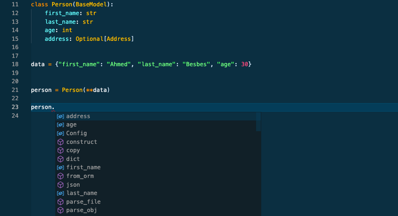Click the method cube icon beside parse_file
This screenshot has width=398, height=216.
coord(60,202)
